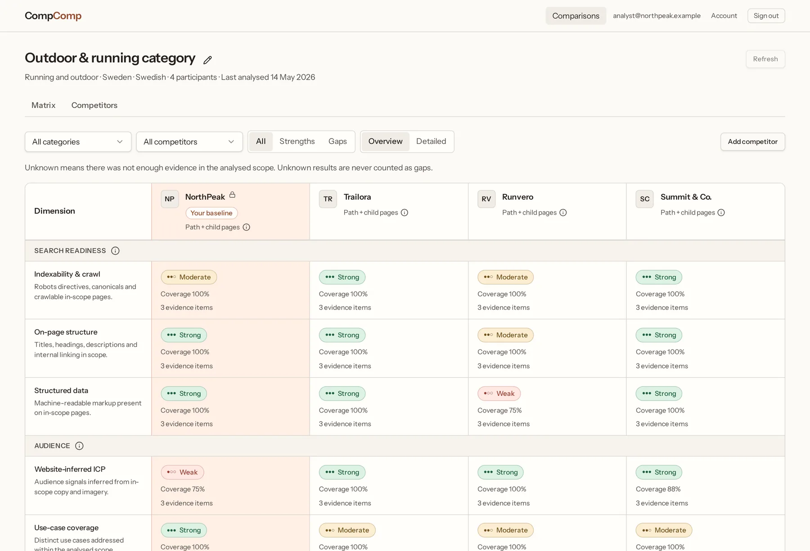
Task: Open info icon for NorthPeak Path + child pages
Action: click(x=247, y=227)
